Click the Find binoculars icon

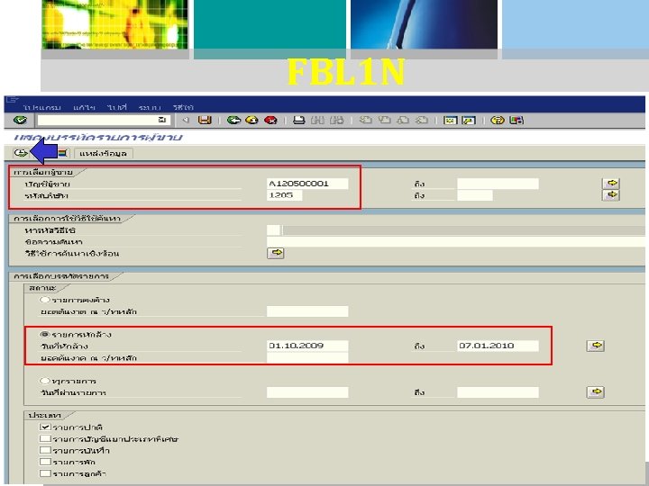tap(317, 121)
